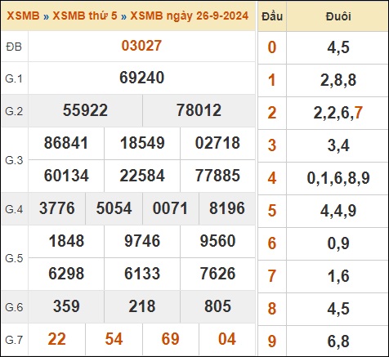
Task: Select first prize number 69240
Action: [141, 78]
